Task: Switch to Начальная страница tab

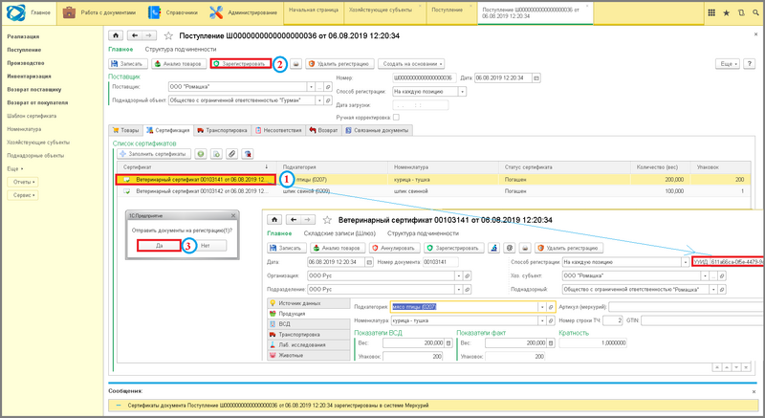Action: pyautogui.click(x=314, y=10)
